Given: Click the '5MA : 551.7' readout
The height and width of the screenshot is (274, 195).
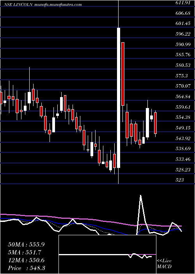Looking at the screenshot, I should point(25,252).
